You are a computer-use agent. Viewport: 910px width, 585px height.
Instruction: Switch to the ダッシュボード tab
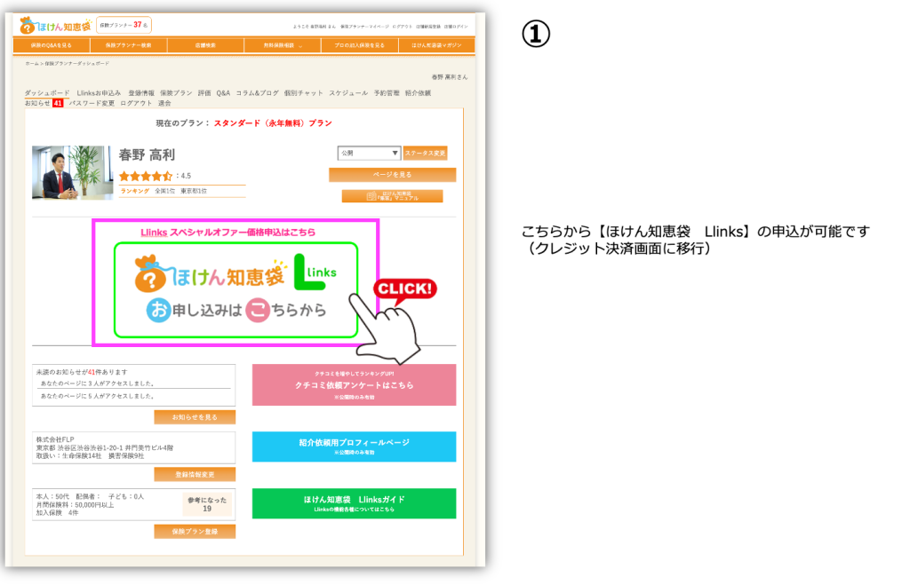pos(47,92)
